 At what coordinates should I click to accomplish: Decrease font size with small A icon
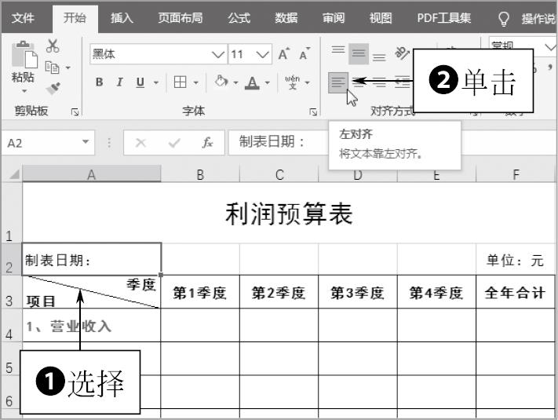point(305,54)
